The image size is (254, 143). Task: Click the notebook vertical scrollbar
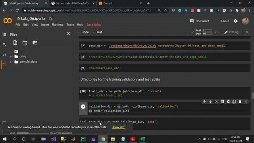[252, 95]
